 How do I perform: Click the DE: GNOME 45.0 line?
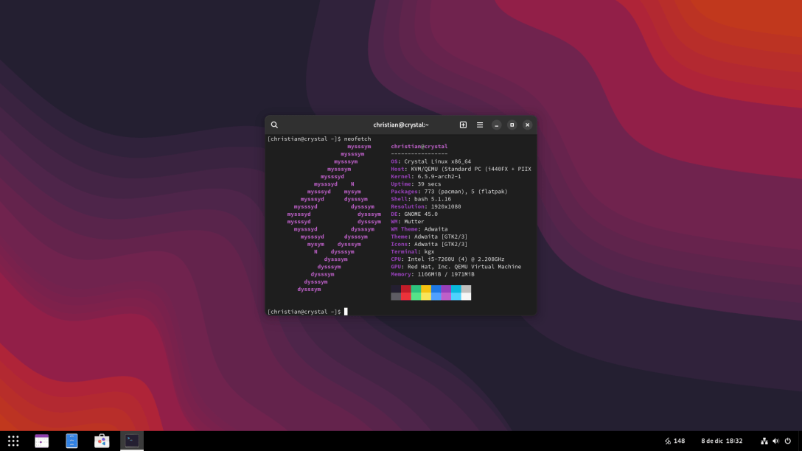[414, 214]
